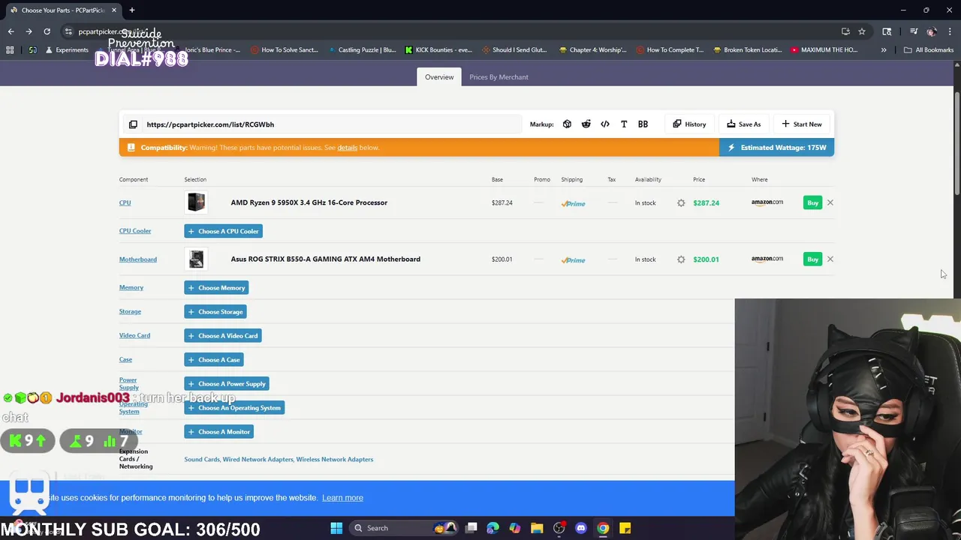Open MAXIMUM THE HO... YouTube bookmark

(x=824, y=50)
